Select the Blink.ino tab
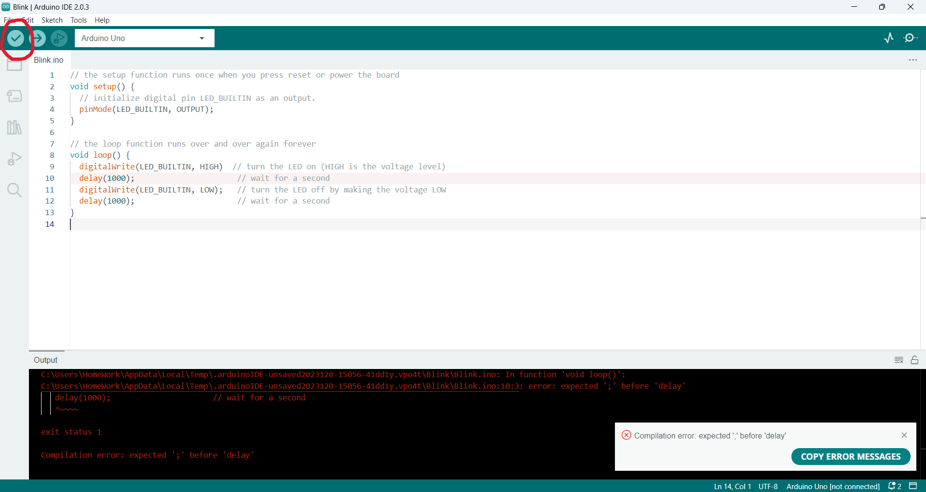The width and height of the screenshot is (926, 492). click(48, 60)
